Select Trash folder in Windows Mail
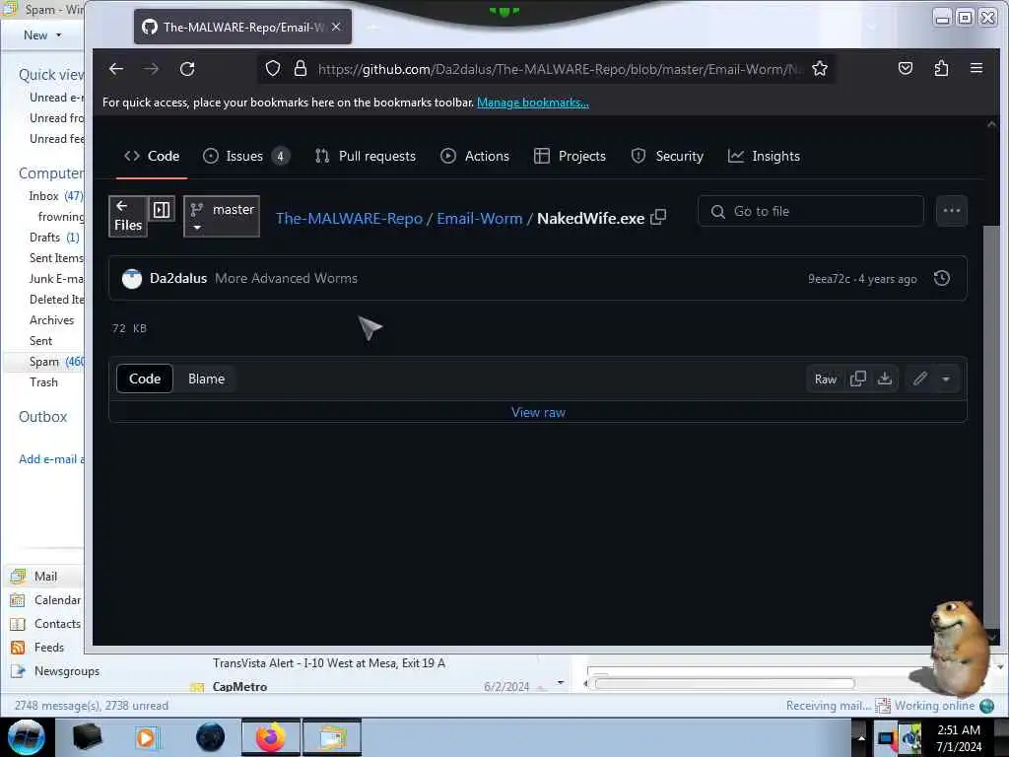The width and height of the screenshot is (1009, 757). [43, 382]
